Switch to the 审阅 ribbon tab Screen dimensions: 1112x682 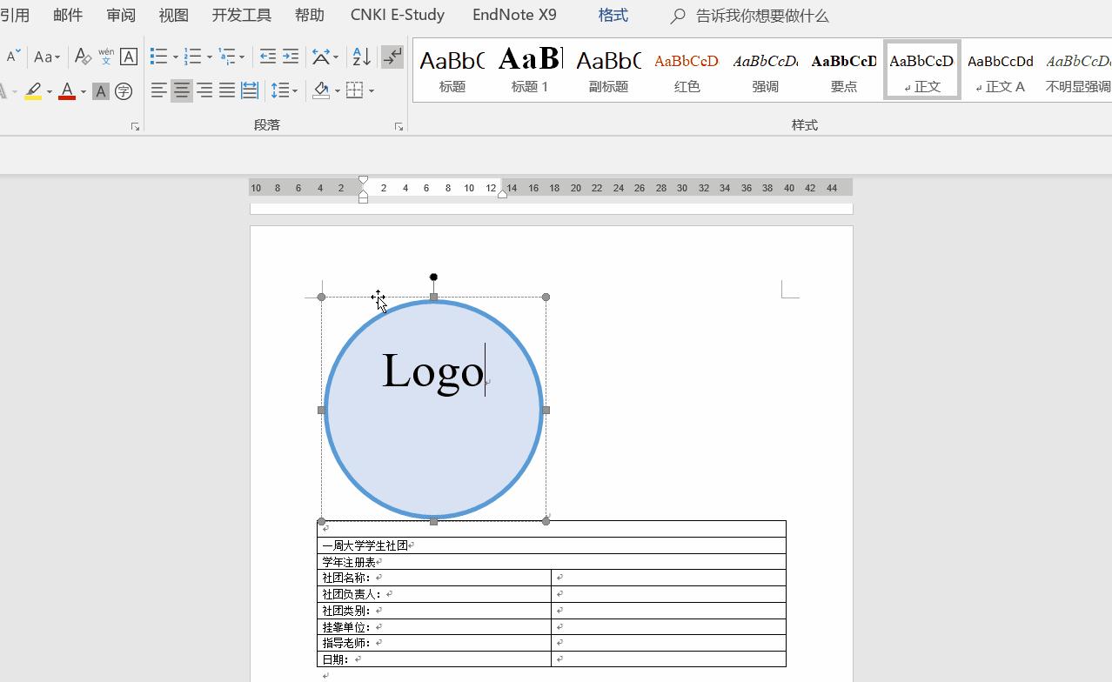[x=121, y=15]
